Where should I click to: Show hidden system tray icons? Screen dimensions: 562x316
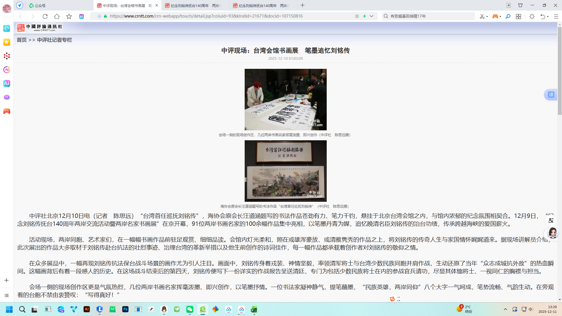click(505, 309)
